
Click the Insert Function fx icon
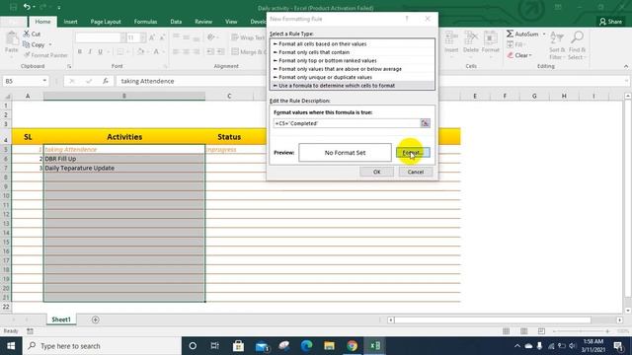(106, 81)
